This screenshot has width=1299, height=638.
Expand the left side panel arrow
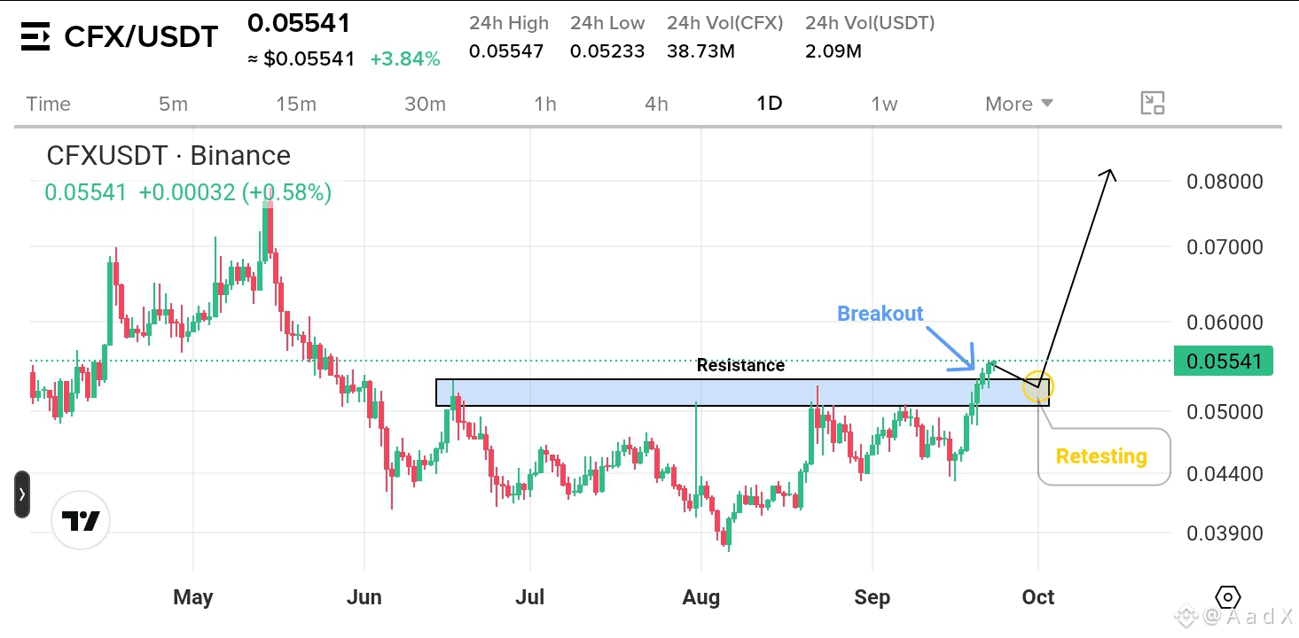[x=22, y=494]
